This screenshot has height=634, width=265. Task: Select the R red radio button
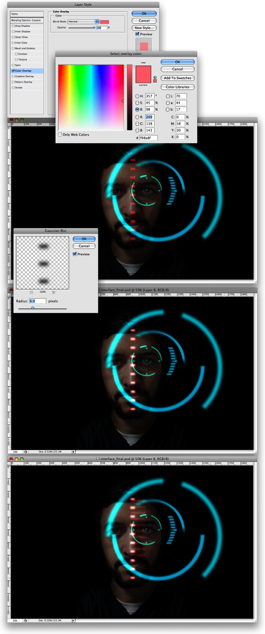(137, 117)
